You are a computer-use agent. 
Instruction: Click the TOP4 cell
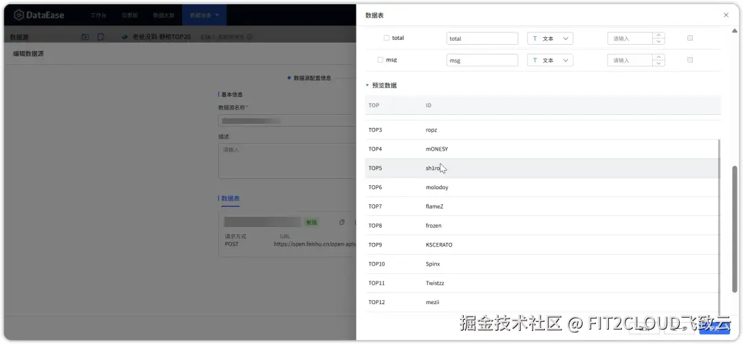375,149
